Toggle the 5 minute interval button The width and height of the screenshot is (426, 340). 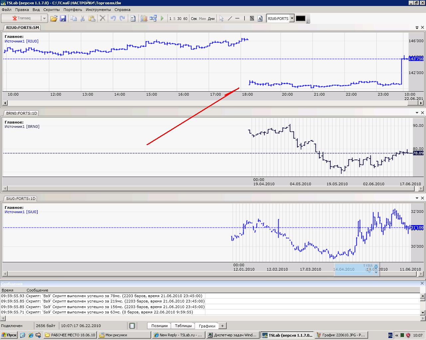coord(174,19)
